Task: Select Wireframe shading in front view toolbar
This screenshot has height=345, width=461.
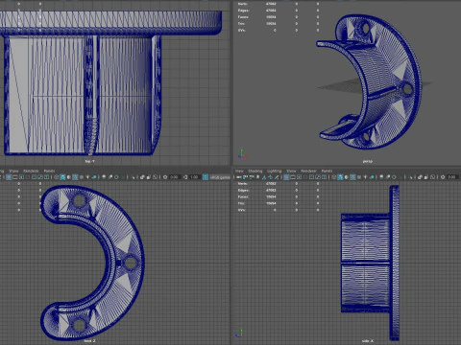Action: coord(56,177)
